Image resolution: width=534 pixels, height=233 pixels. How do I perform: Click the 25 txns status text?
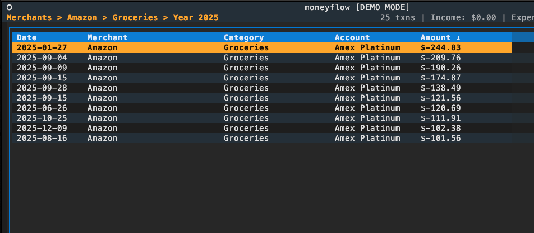pos(398,17)
